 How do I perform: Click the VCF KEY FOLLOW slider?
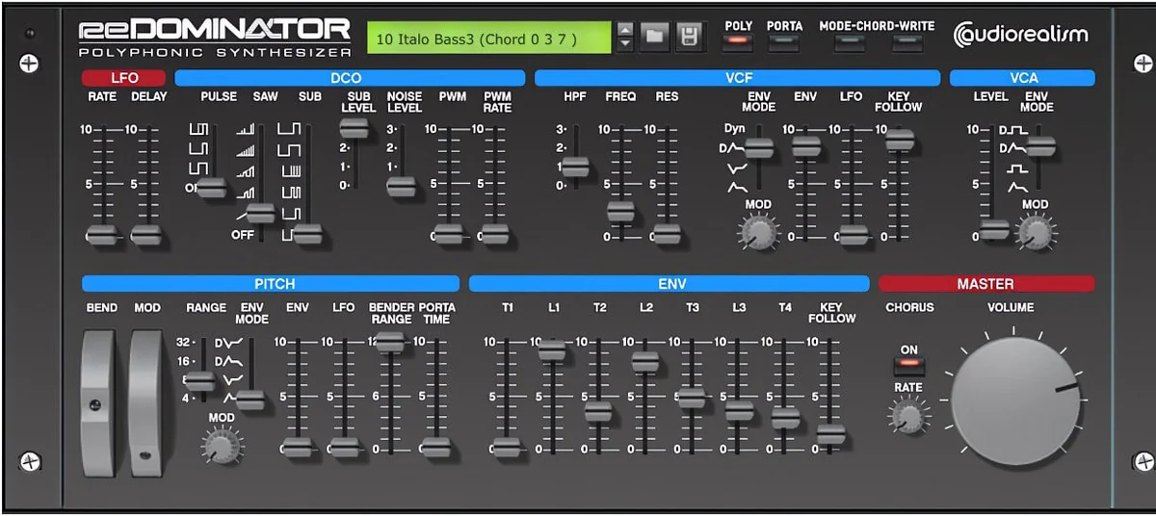[x=898, y=139]
